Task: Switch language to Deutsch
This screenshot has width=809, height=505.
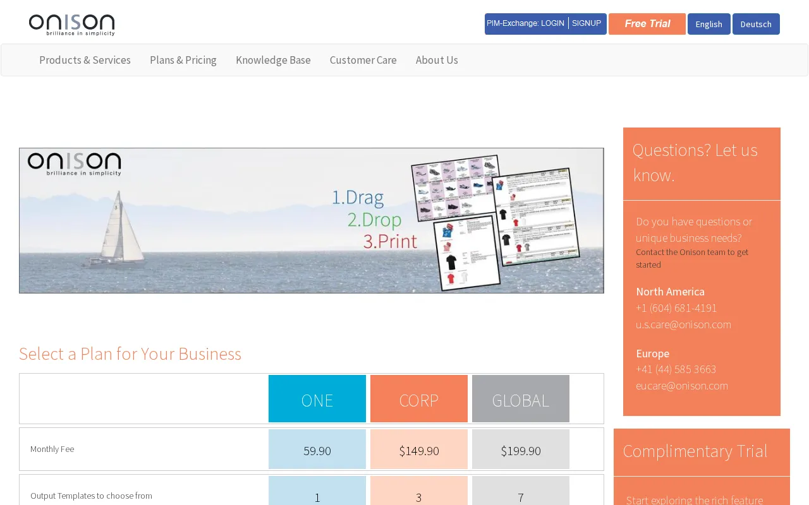Action: point(756,24)
